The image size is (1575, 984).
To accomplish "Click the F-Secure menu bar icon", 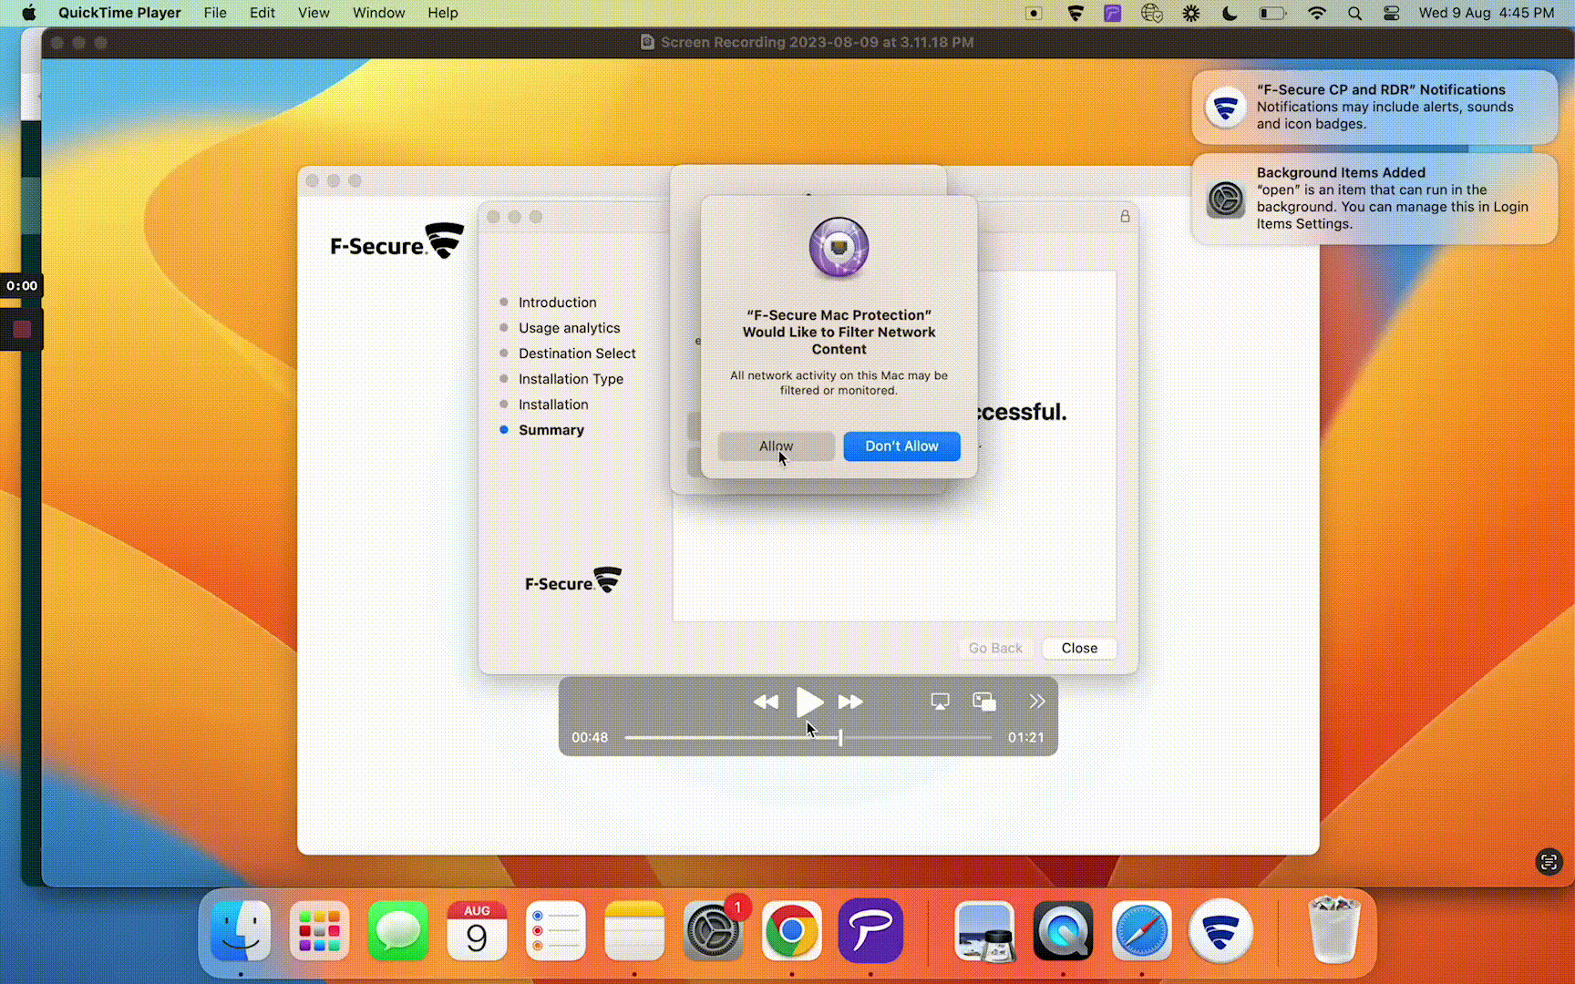I will pyautogui.click(x=1076, y=13).
